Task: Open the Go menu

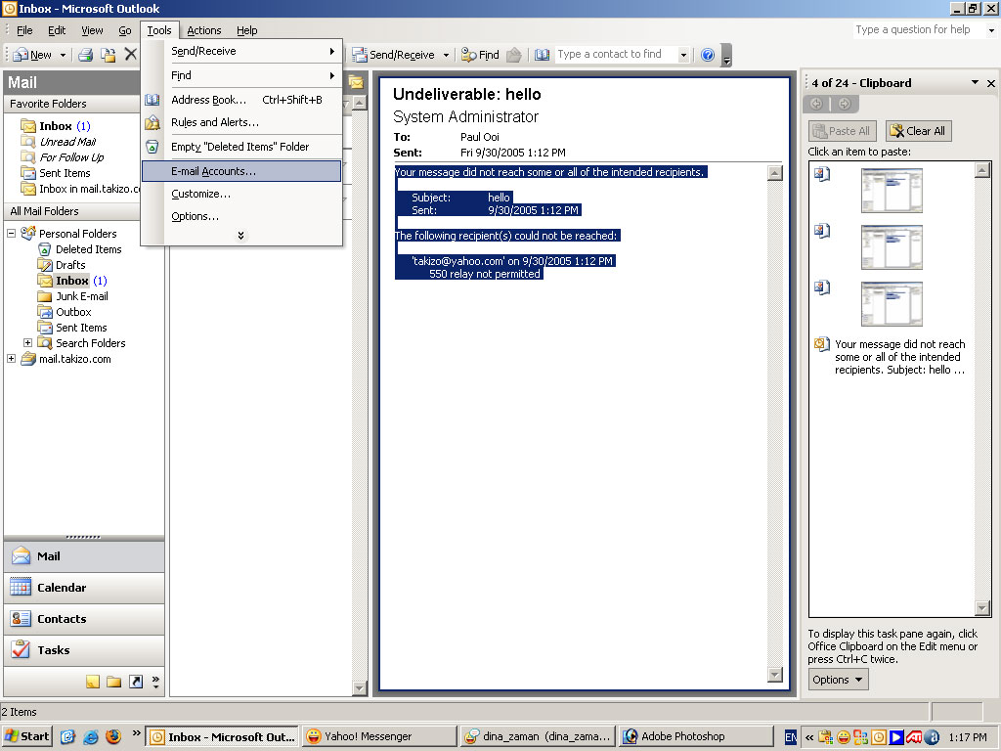Action: [124, 30]
